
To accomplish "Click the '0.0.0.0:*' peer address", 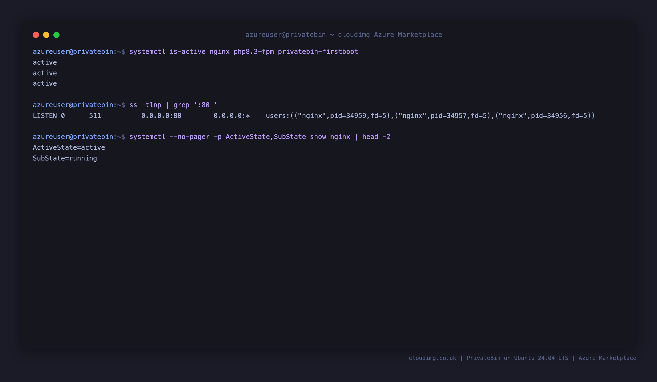I will pos(231,116).
